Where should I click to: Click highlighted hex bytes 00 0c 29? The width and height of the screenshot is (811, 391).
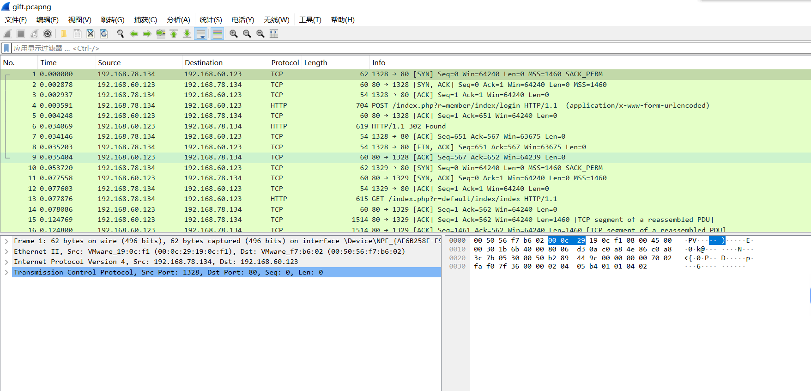point(566,240)
